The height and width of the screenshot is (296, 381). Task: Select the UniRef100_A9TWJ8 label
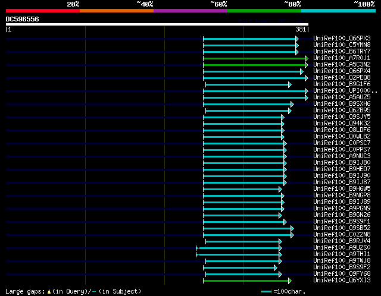[x=342, y=261]
